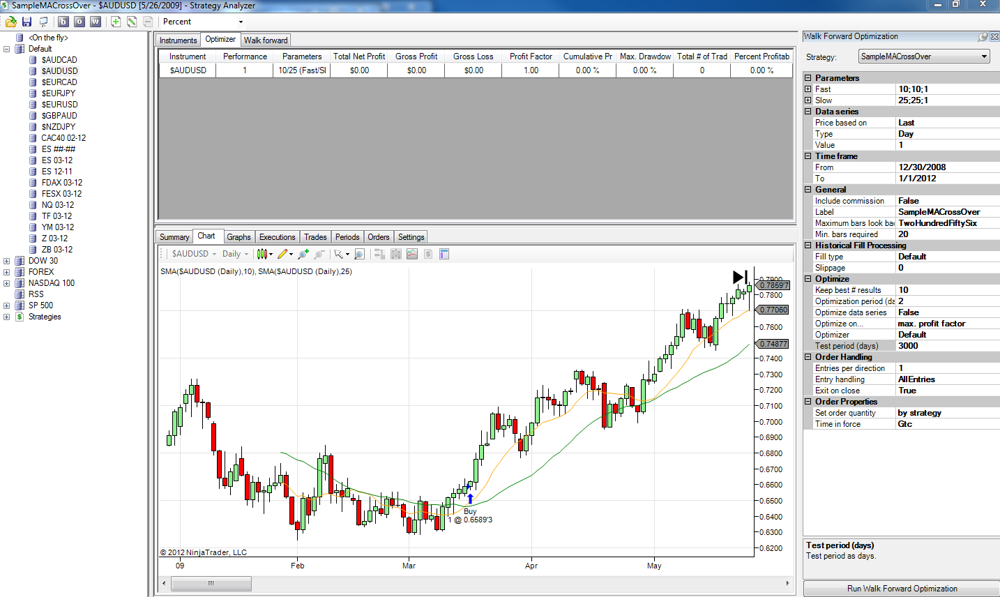Expand the Fast parameter row
Image resolution: width=1000 pixels, height=597 pixels.
click(808, 89)
